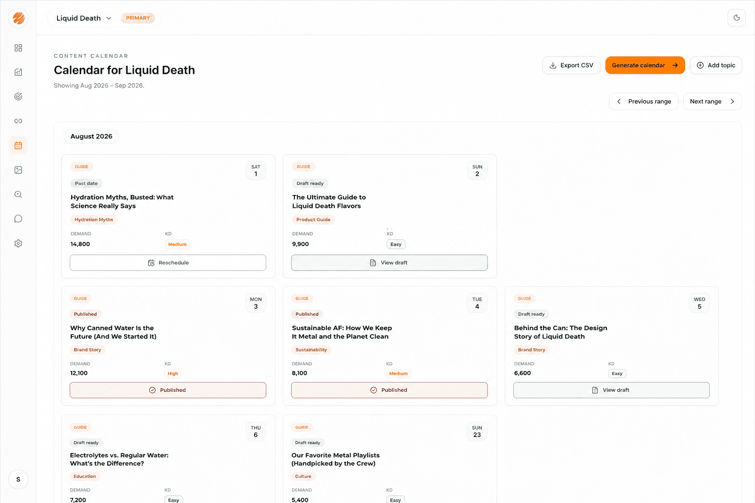Toggle dark mode with the moon icon
This screenshot has height=503, width=755.
click(x=736, y=18)
